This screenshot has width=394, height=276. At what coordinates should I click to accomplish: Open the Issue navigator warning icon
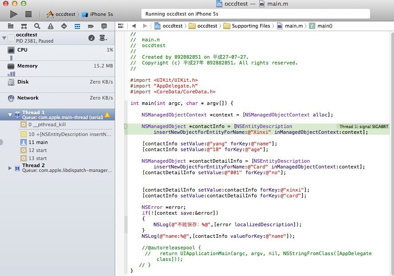coord(51,26)
